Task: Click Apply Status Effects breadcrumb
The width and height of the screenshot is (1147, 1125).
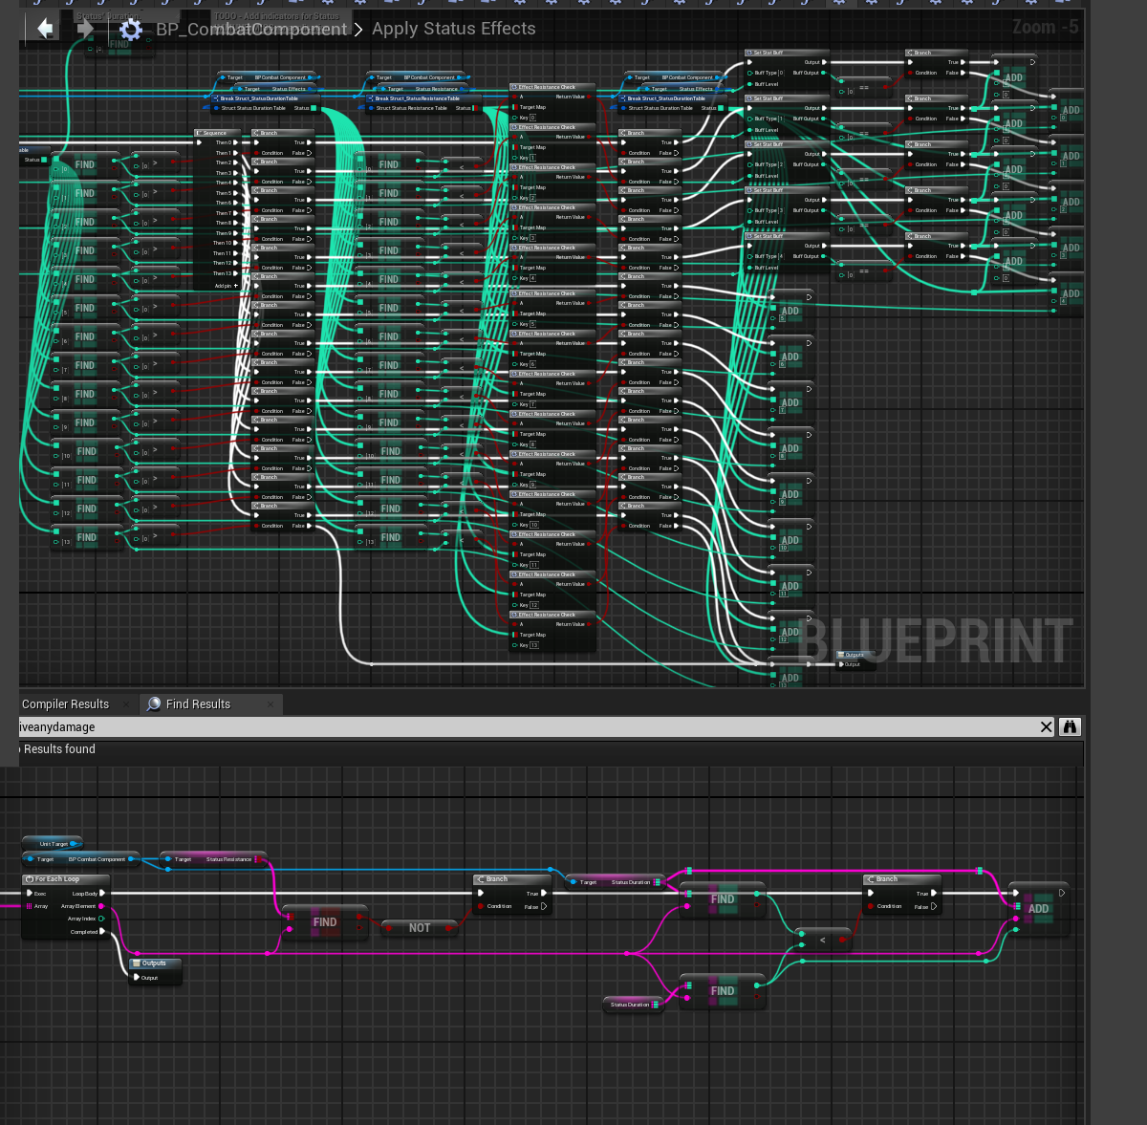Action: 453,30
